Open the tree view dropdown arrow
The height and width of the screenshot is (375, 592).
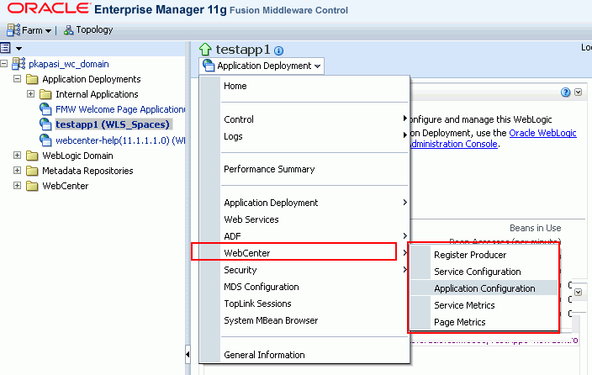pos(18,48)
